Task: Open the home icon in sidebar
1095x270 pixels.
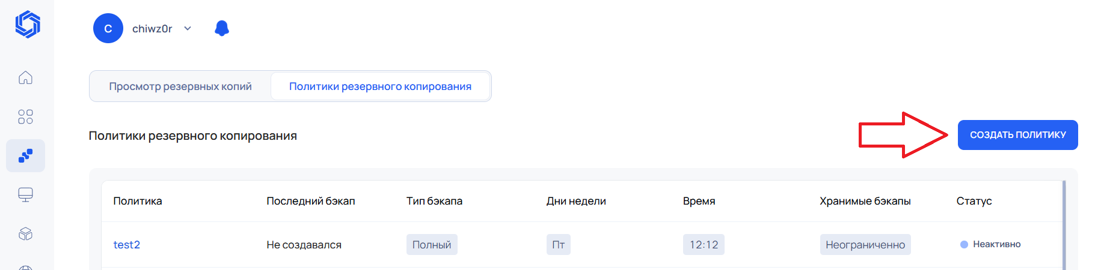Action: [25, 77]
